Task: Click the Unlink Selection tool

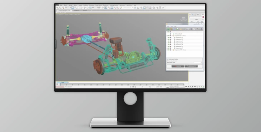Action: 60,7
